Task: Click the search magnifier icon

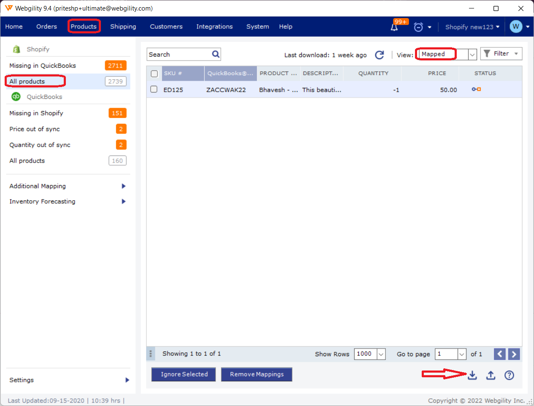Action: click(216, 54)
